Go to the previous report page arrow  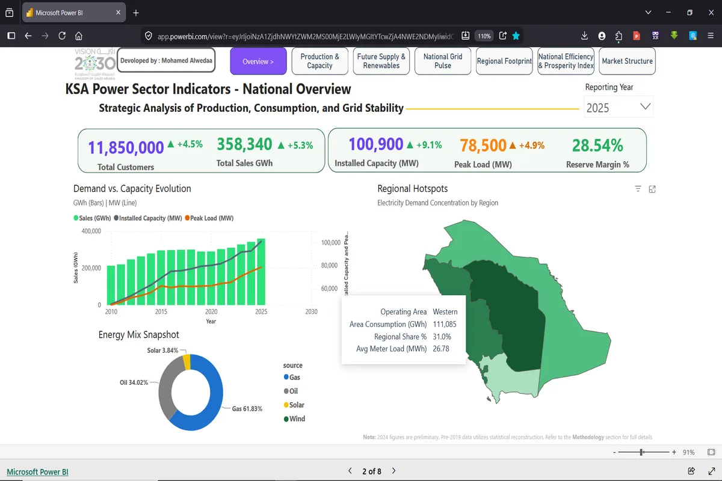click(x=350, y=471)
